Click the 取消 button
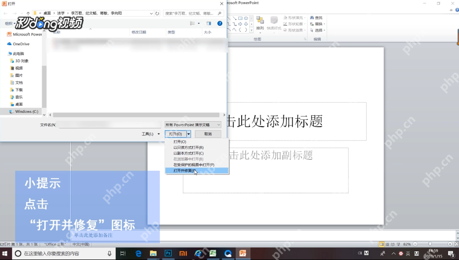 208,134
